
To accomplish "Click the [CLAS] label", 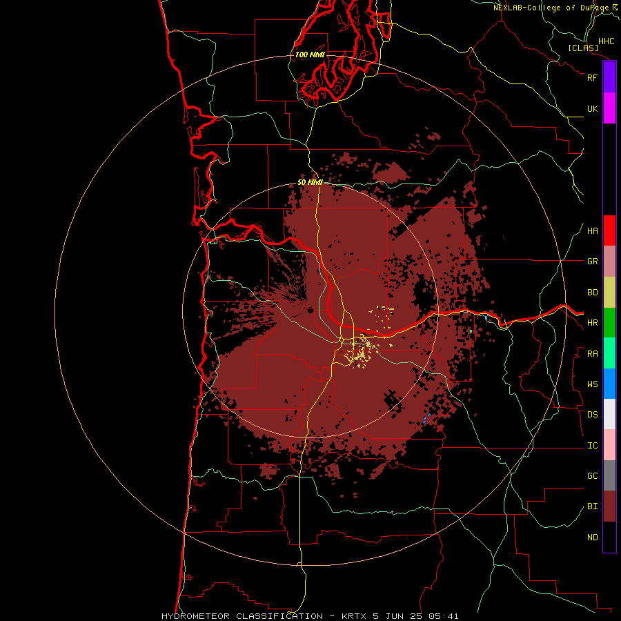I will point(583,48).
